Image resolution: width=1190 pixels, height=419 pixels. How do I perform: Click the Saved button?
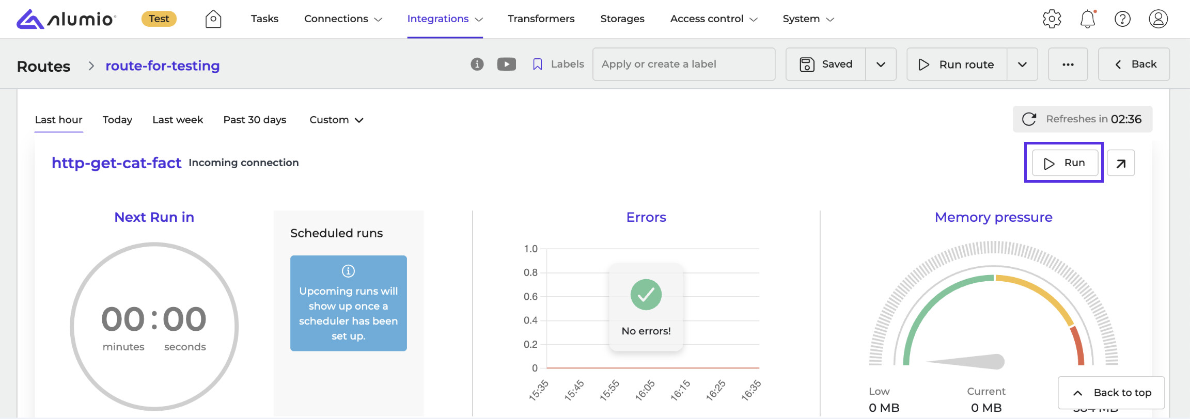tap(826, 64)
